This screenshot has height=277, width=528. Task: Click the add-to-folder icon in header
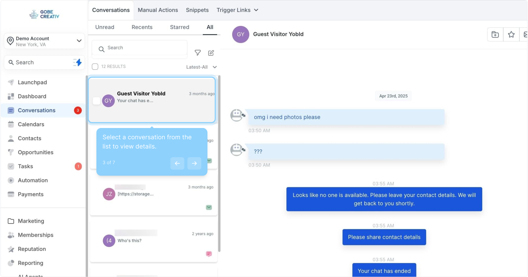[x=495, y=34]
